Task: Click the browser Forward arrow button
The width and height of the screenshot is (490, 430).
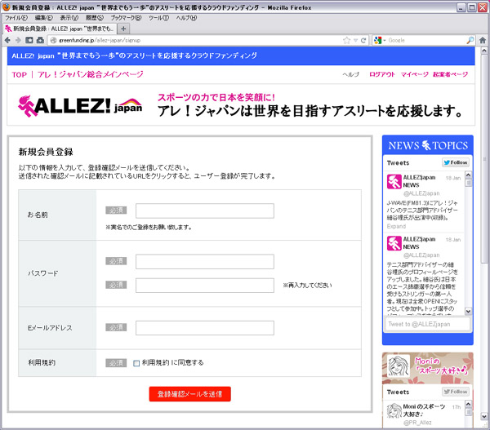Action: click(x=18, y=39)
